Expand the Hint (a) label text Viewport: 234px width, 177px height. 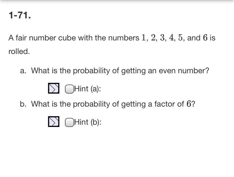click(88, 89)
